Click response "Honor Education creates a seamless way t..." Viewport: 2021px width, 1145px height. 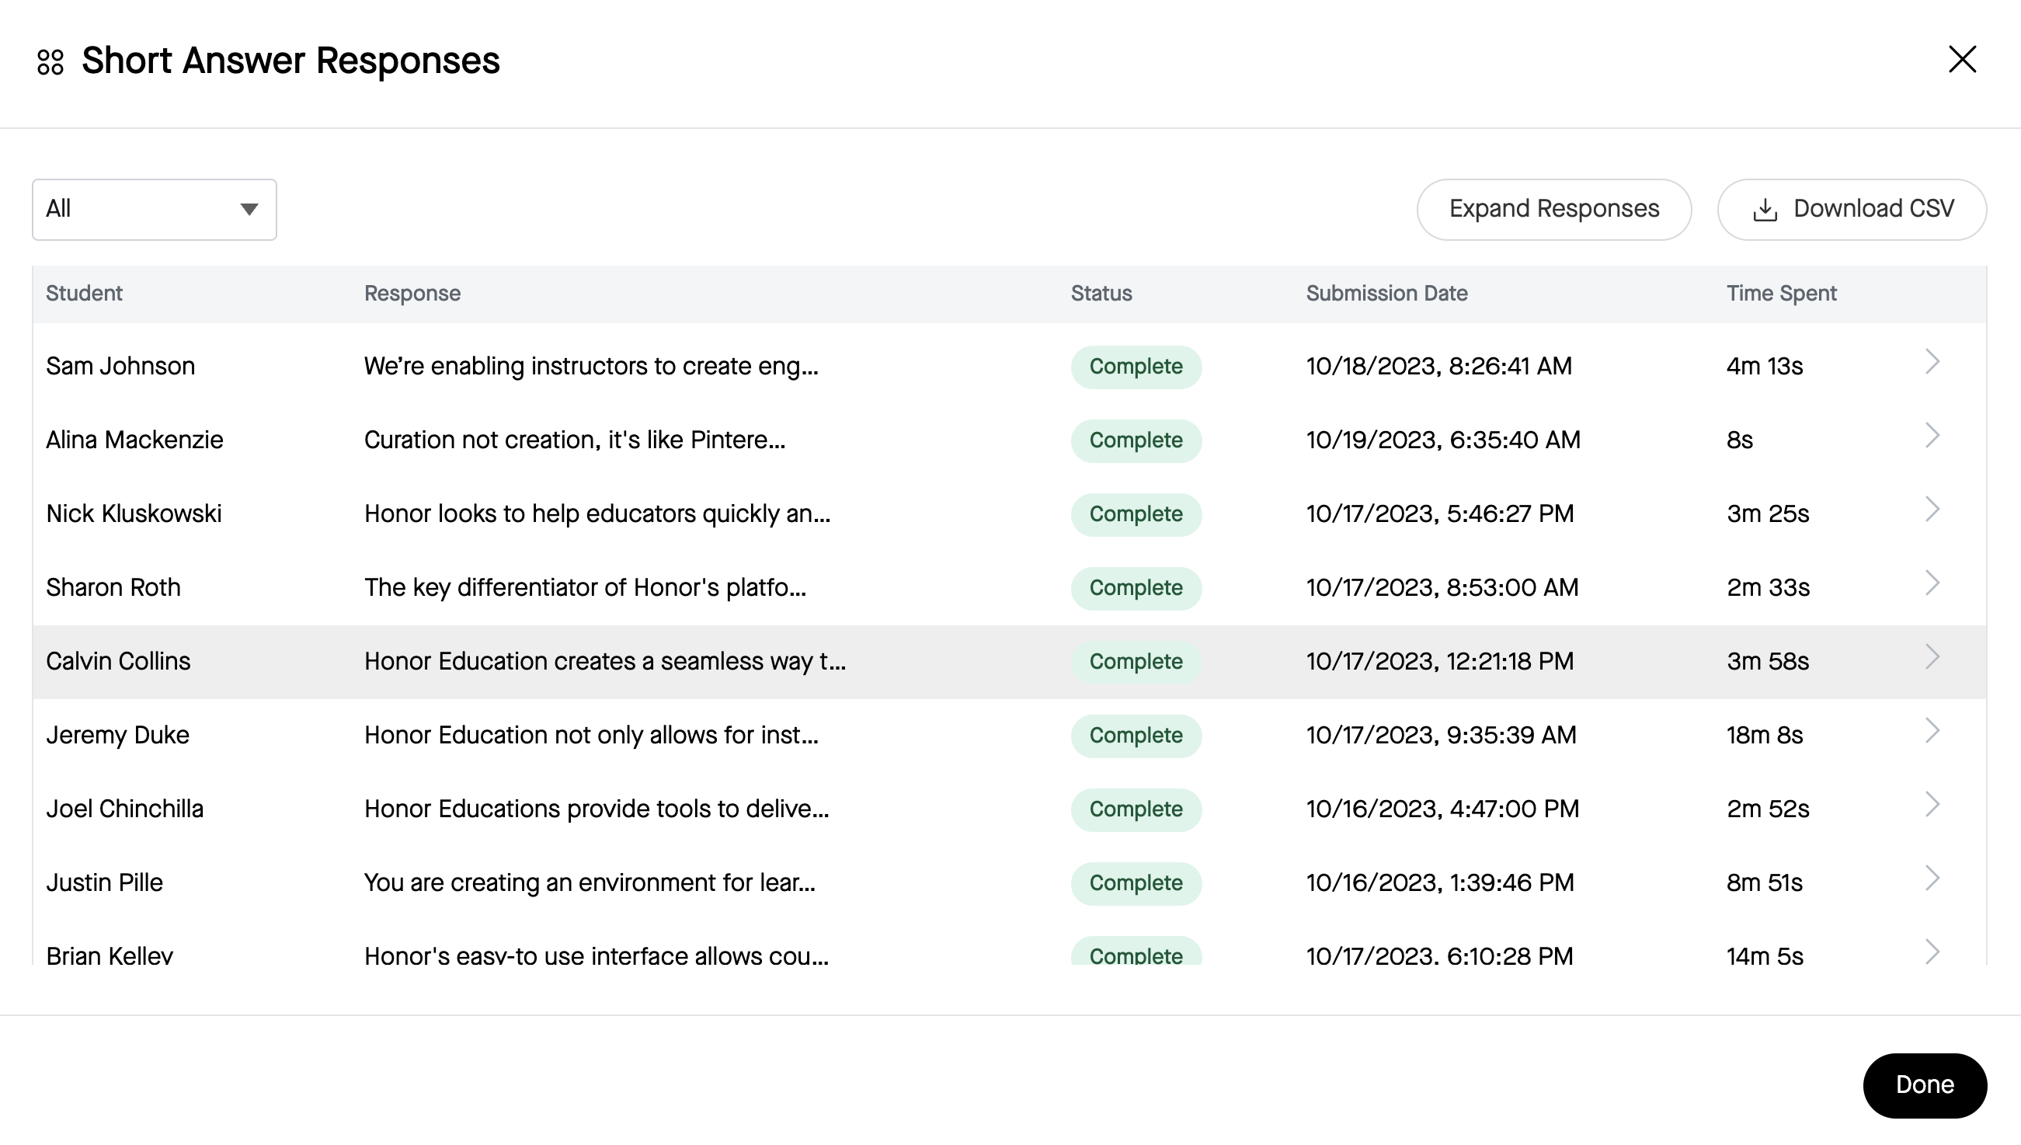pyautogui.click(x=604, y=662)
